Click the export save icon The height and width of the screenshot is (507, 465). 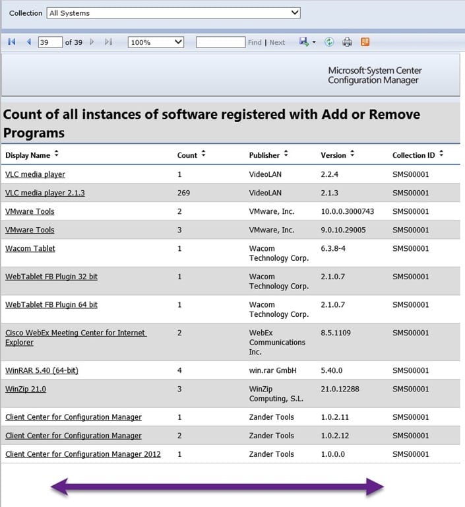pyautogui.click(x=304, y=42)
